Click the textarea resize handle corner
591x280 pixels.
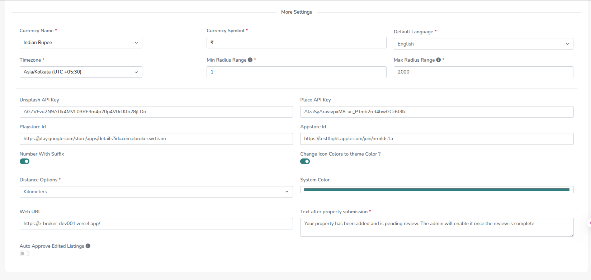[572, 234]
